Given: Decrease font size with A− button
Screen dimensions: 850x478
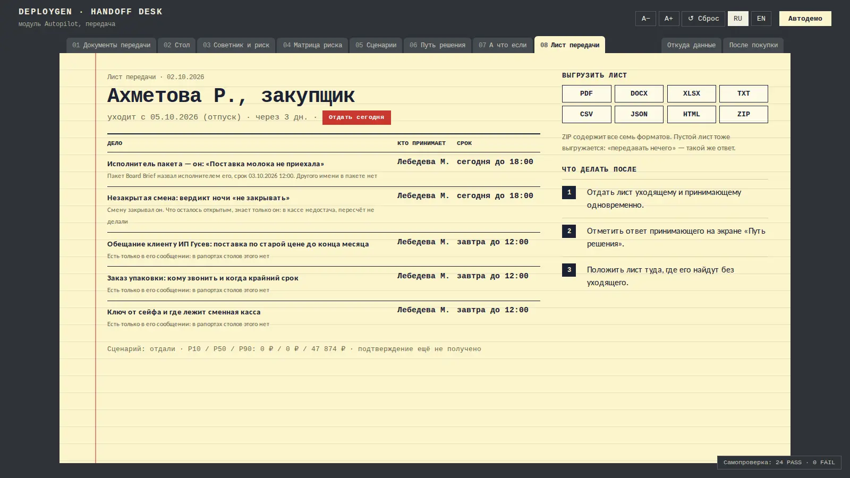Looking at the screenshot, I should pos(646,19).
